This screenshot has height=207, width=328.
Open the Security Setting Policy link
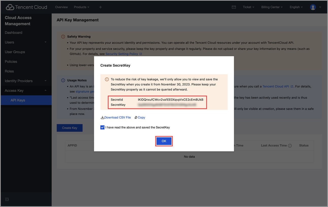point(124,54)
